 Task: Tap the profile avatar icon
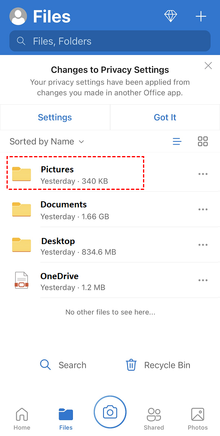[18, 16]
